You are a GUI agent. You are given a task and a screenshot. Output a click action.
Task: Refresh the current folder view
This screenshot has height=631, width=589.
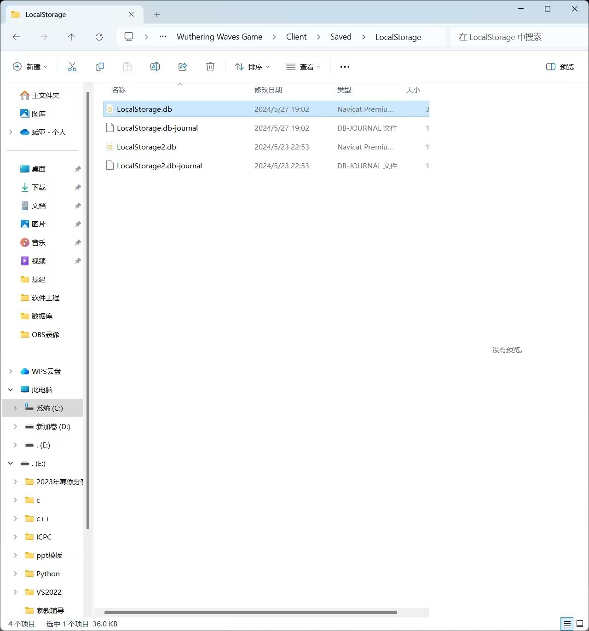pyautogui.click(x=99, y=37)
